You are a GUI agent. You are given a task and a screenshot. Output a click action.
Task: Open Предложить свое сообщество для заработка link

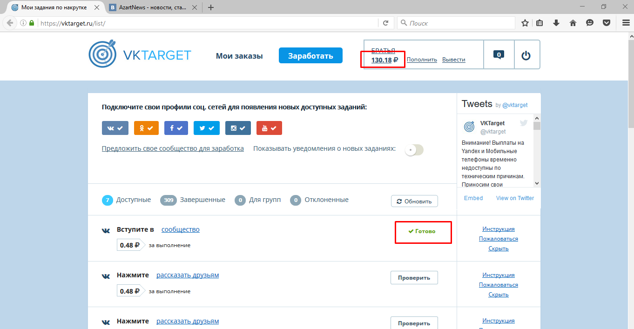tap(173, 149)
